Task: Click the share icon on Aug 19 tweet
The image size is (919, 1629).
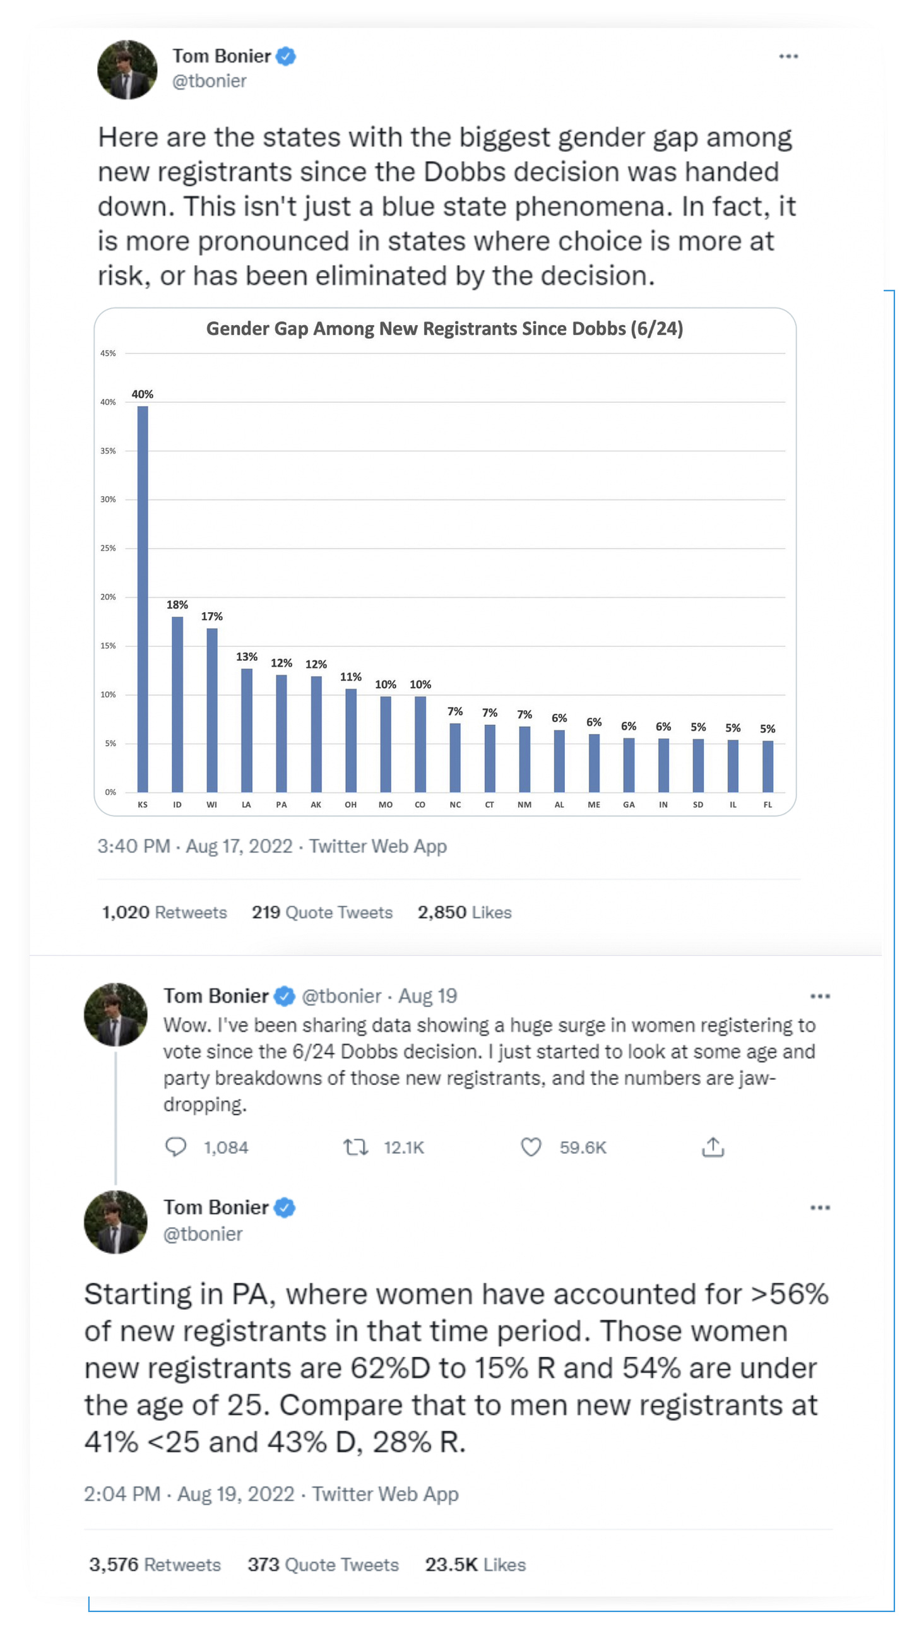Action: click(x=712, y=1147)
